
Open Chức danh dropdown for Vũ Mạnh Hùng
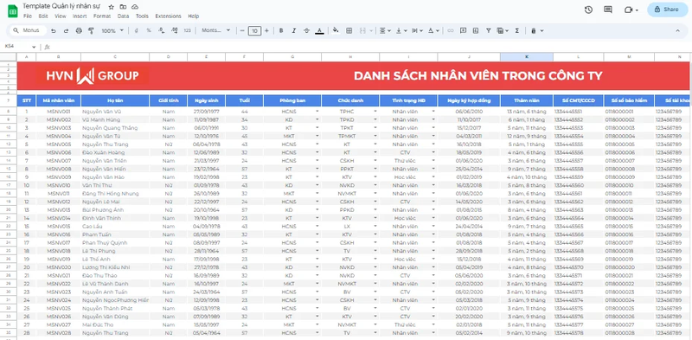coord(375,119)
